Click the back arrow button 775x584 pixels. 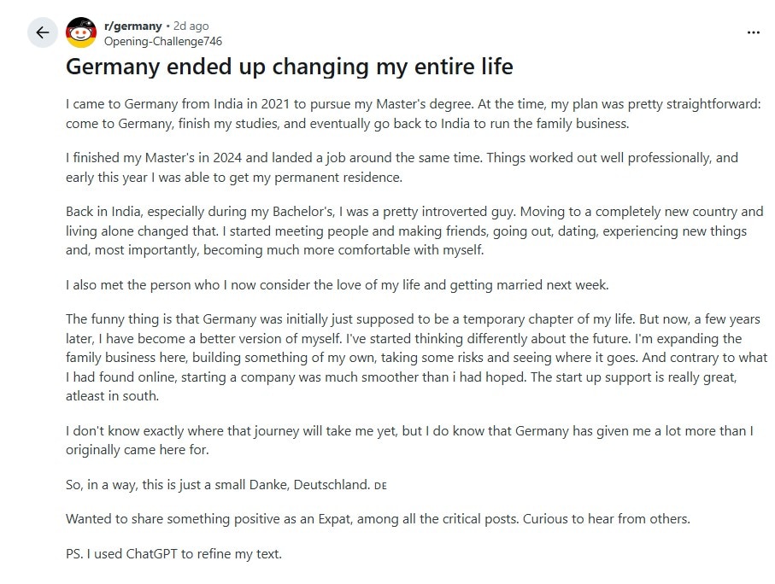43,32
